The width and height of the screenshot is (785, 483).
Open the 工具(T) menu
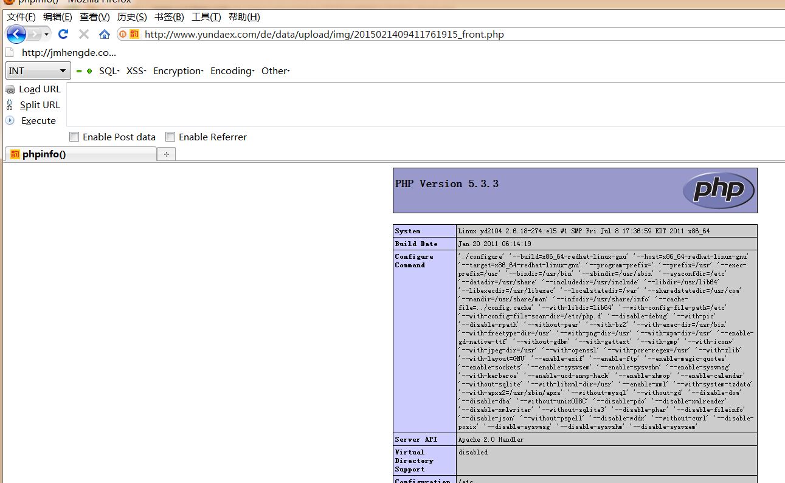(206, 16)
